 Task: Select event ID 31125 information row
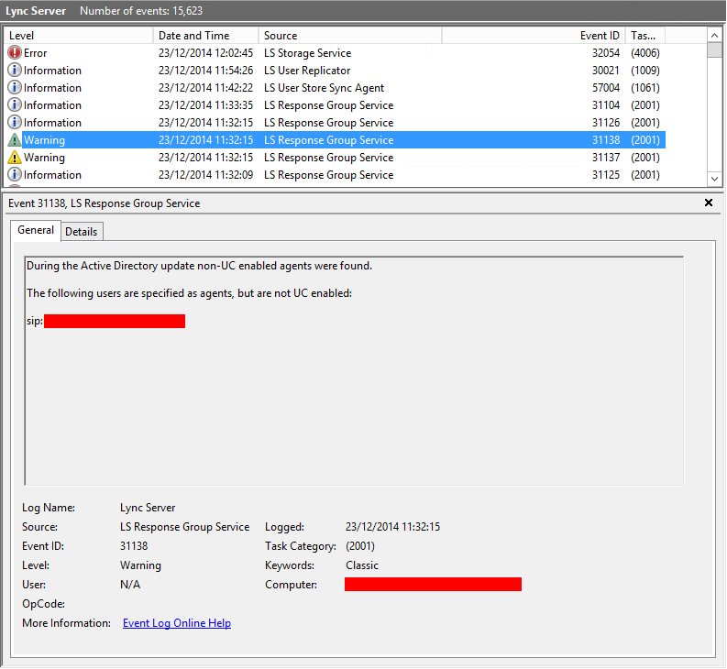click(335, 175)
